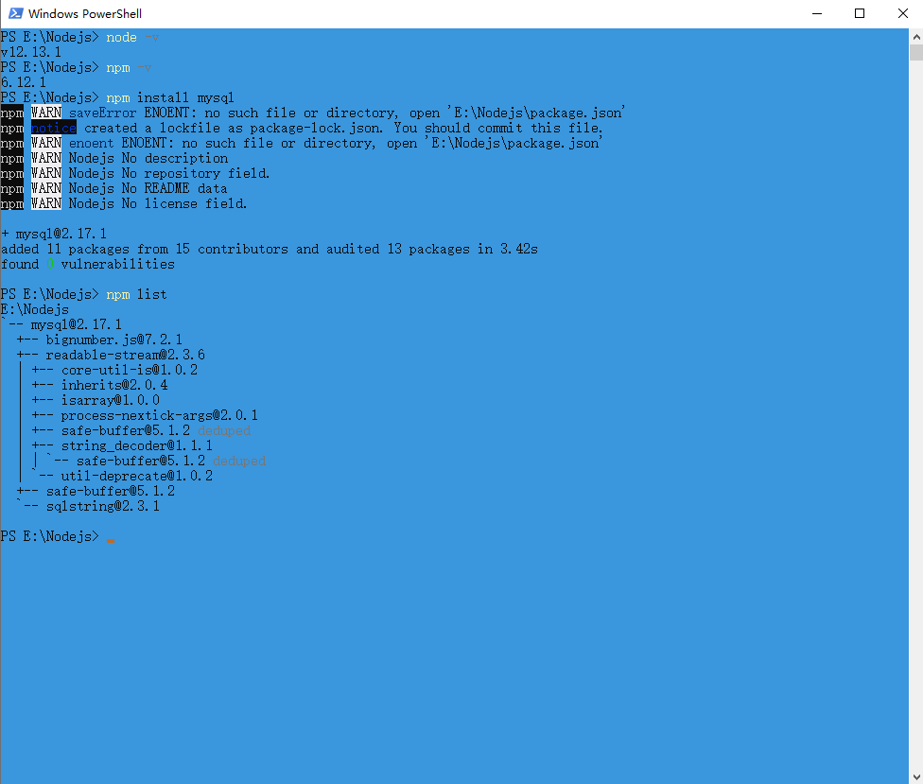The width and height of the screenshot is (923, 784).
Task: Close the Windows PowerShell window
Action: [x=902, y=13]
